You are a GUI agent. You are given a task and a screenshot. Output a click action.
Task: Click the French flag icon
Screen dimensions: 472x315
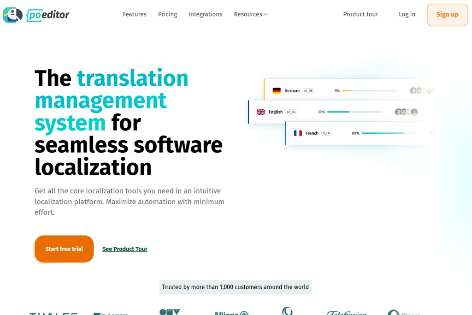(298, 133)
